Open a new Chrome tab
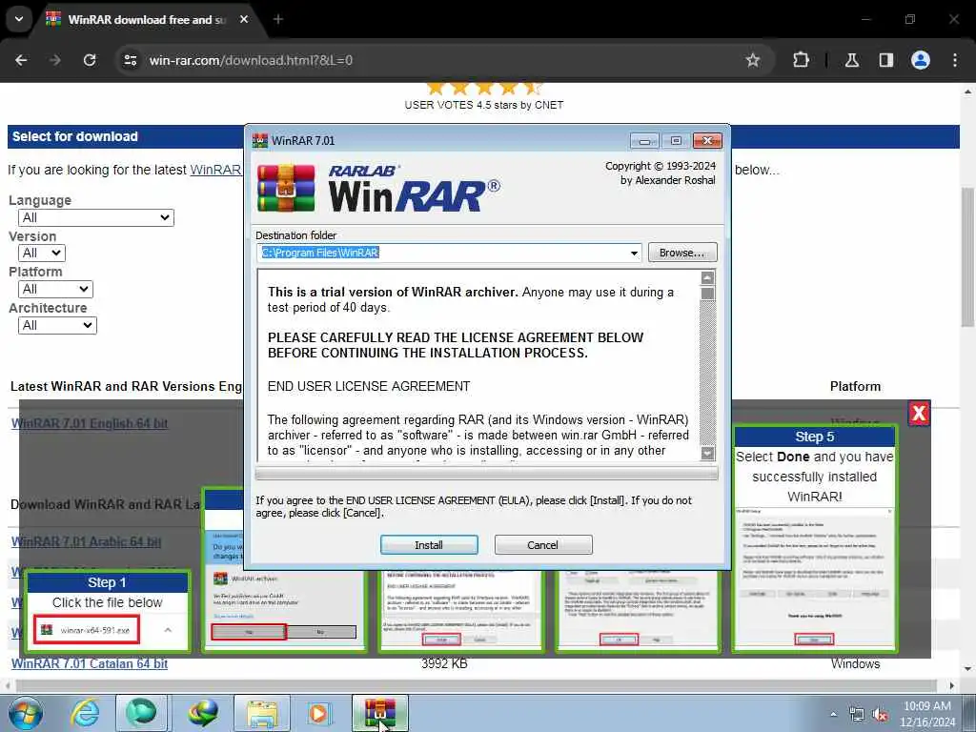This screenshot has width=976, height=732. click(278, 19)
